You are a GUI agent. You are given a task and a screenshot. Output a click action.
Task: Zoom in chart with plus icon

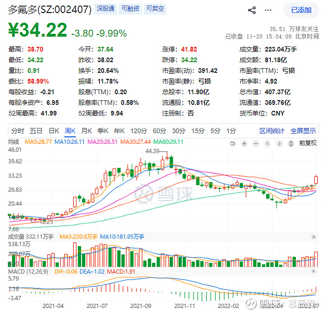click(244, 143)
